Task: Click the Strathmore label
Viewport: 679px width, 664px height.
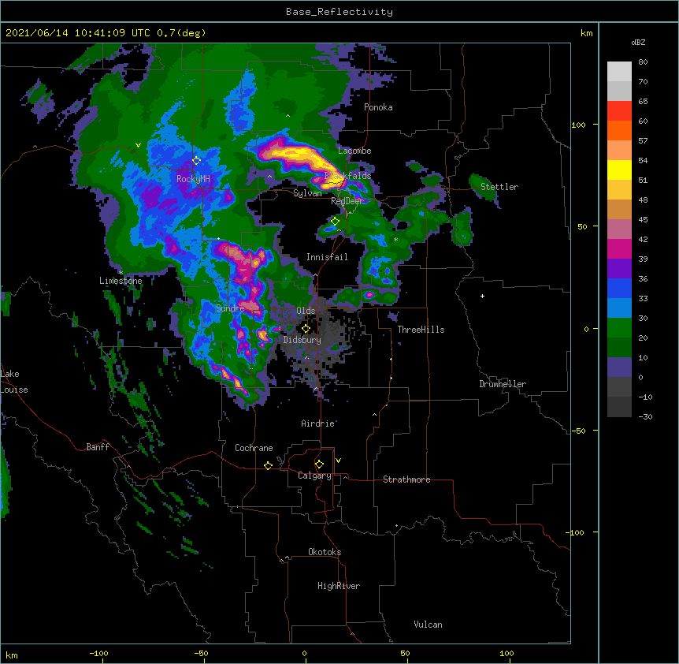Action: coord(406,479)
